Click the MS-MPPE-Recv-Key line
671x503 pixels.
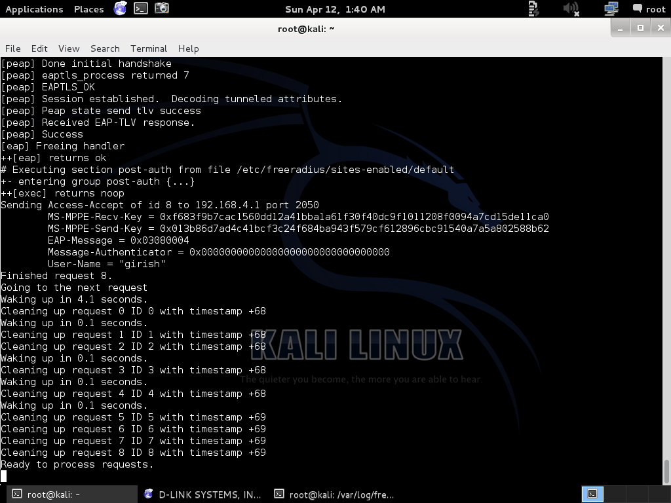point(298,217)
